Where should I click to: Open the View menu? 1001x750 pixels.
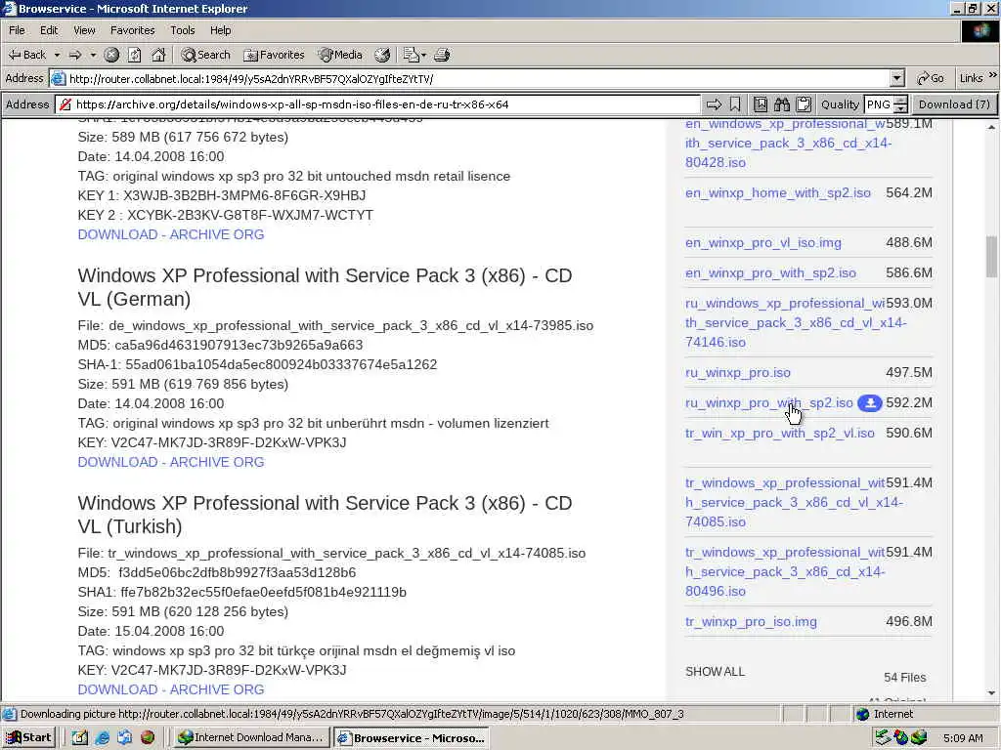[x=84, y=30]
